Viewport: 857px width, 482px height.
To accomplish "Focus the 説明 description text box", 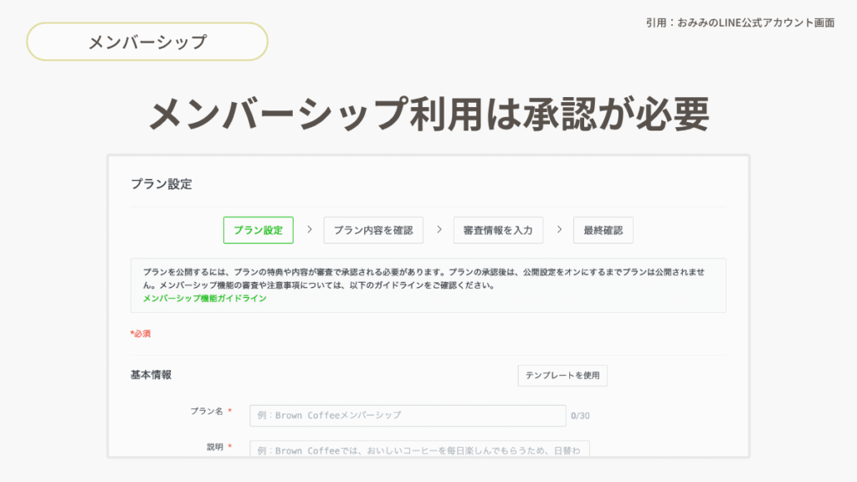I will (419, 449).
